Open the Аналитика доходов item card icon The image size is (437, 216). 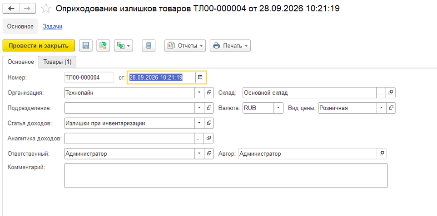209,139
